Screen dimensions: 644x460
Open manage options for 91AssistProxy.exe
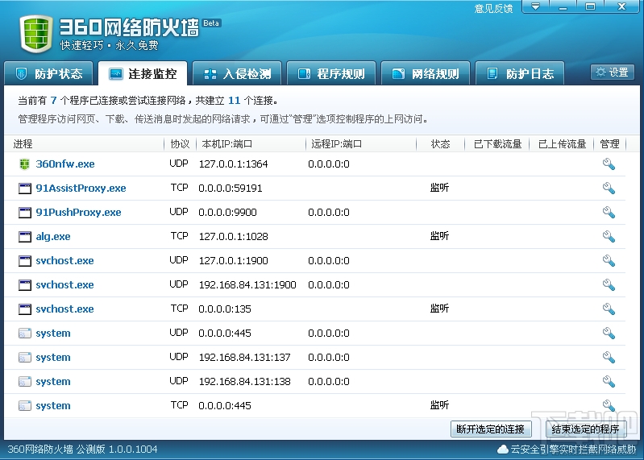(609, 189)
